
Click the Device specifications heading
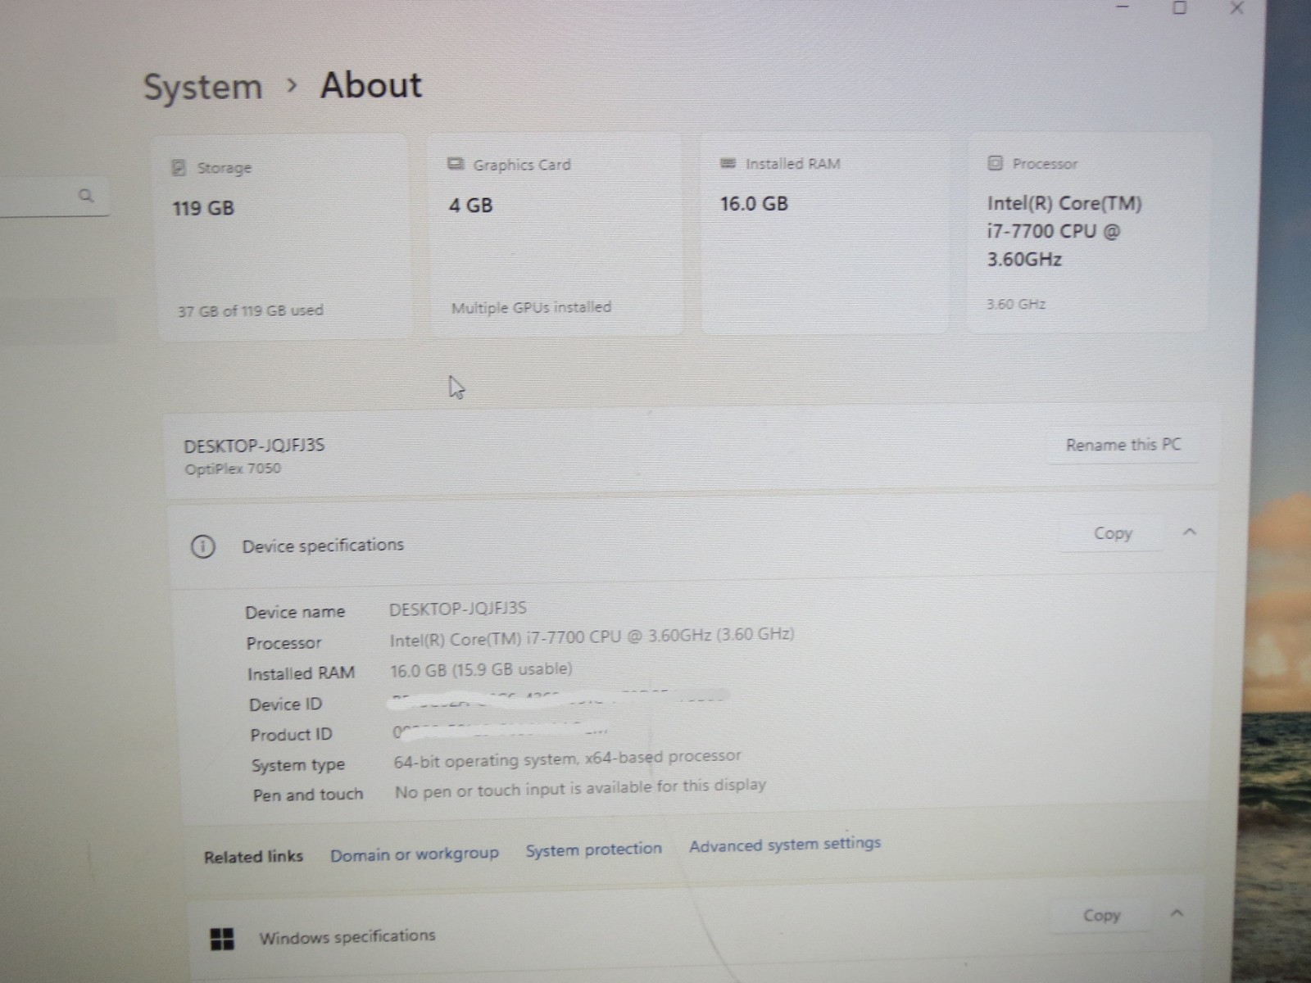pyautogui.click(x=323, y=546)
